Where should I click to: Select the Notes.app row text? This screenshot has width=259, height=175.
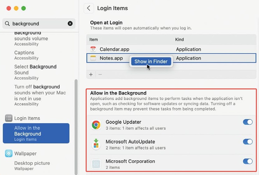point(111,58)
